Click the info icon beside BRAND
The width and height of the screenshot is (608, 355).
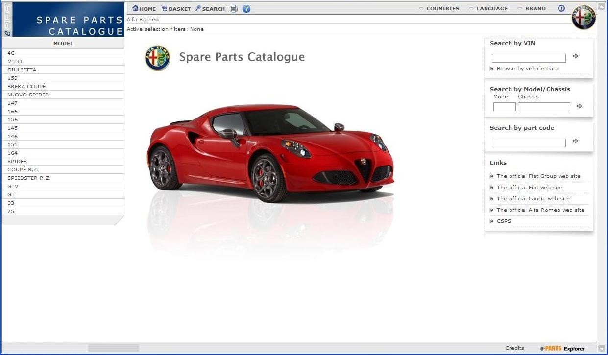coord(561,8)
